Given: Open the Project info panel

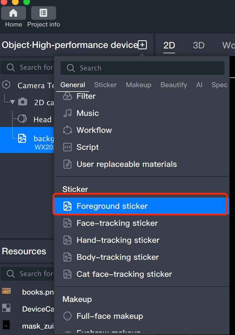Looking at the screenshot, I should pyautogui.click(x=43, y=13).
